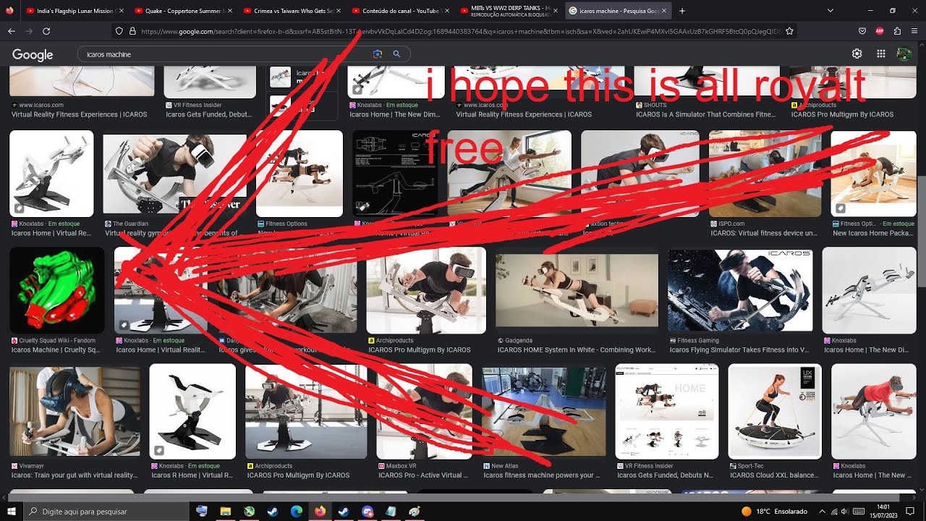The width and height of the screenshot is (926, 521).
Task: Open the VR Fitness Insider HOME webpage image
Action: pyautogui.click(x=667, y=411)
